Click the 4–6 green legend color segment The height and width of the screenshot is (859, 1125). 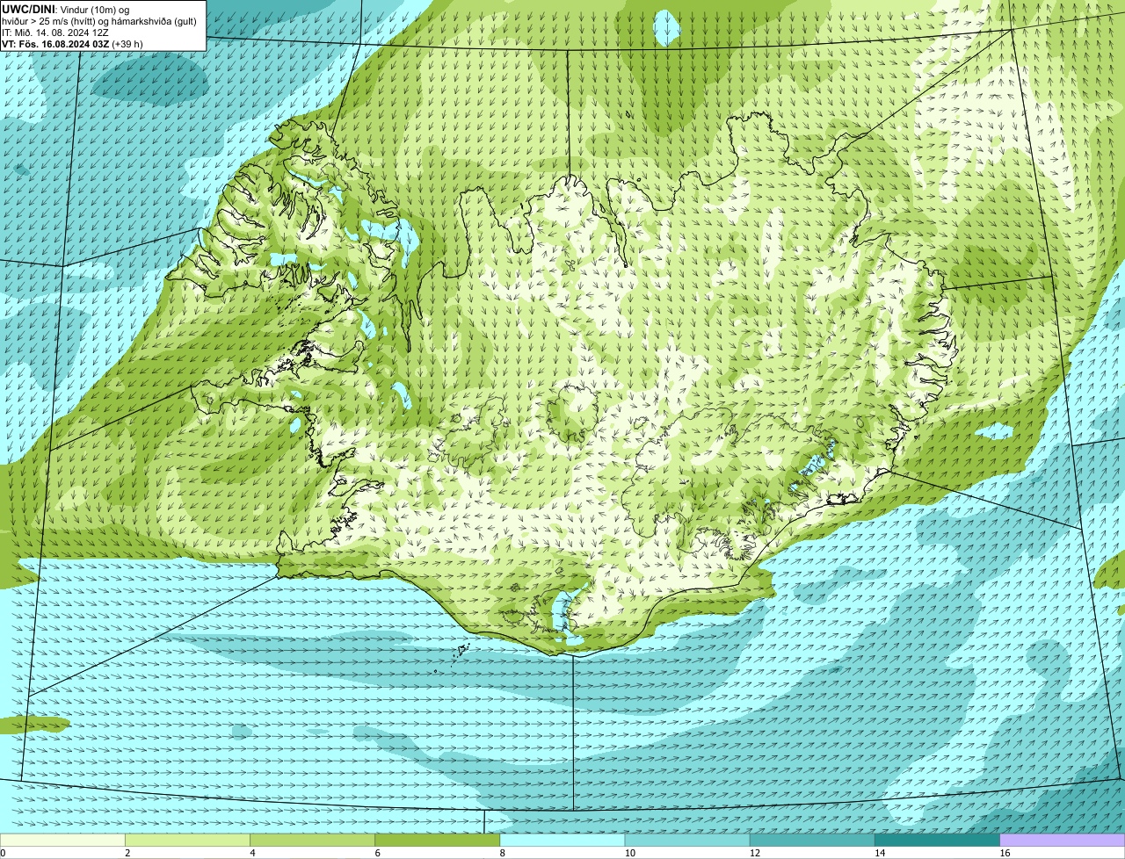point(312,840)
